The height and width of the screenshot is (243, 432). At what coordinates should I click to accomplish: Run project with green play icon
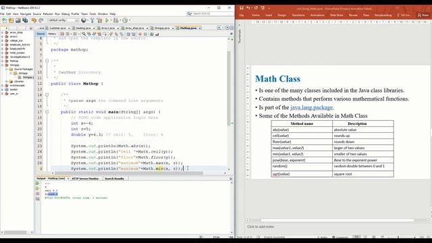coord(107,20)
